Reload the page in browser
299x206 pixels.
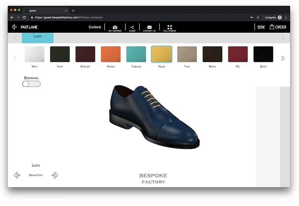[x=24, y=18]
